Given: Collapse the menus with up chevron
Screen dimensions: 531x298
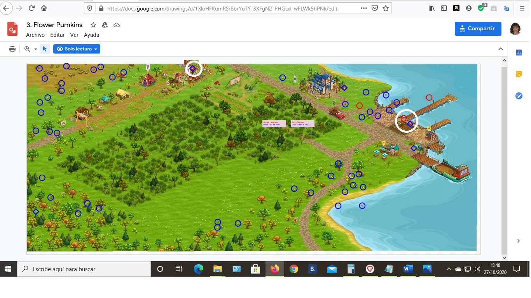Looking at the screenshot, I should (501, 49).
